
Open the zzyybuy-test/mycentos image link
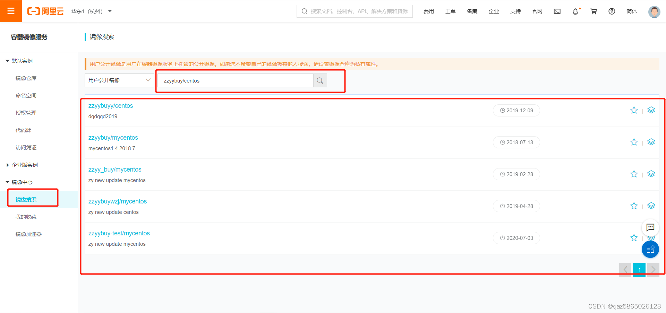119,233
